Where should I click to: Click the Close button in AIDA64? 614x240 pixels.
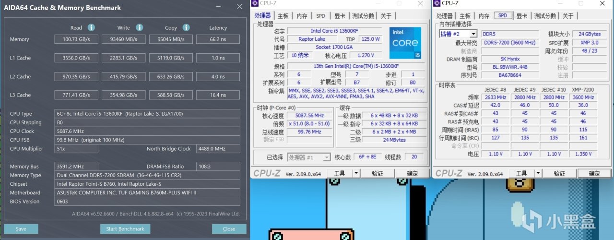point(229,229)
